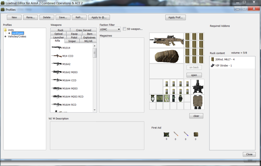
Task: Switch to the Equip tab
Action: pos(74,34)
